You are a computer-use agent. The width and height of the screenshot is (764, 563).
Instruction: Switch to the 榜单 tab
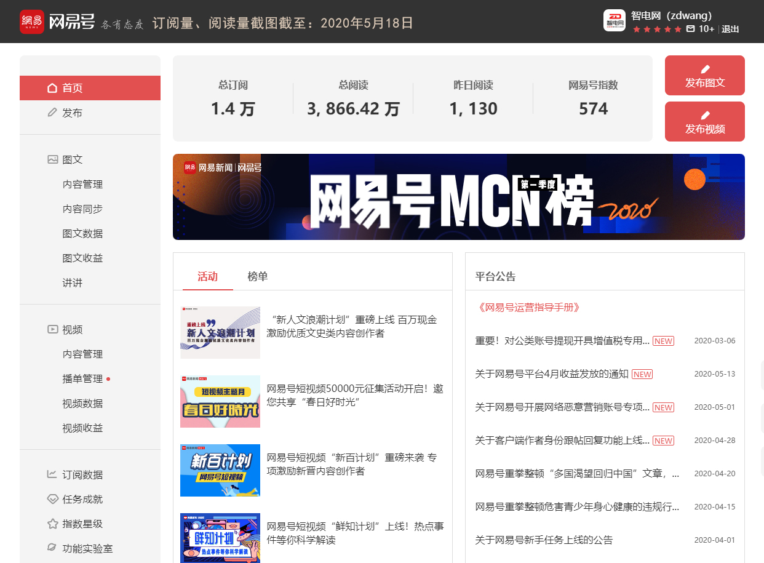pyautogui.click(x=258, y=276)
